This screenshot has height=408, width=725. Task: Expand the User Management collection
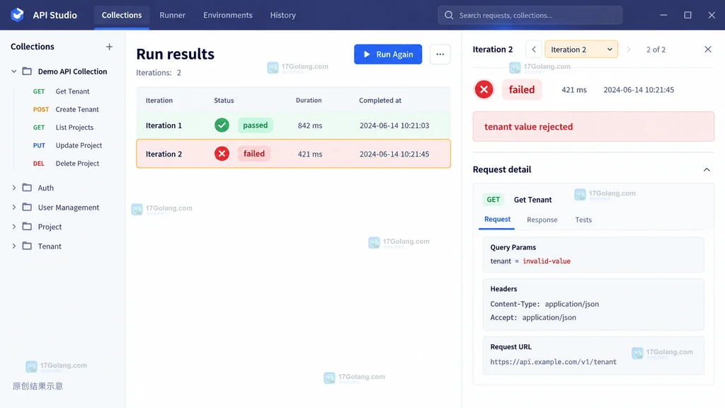click(x=14, y=208)
